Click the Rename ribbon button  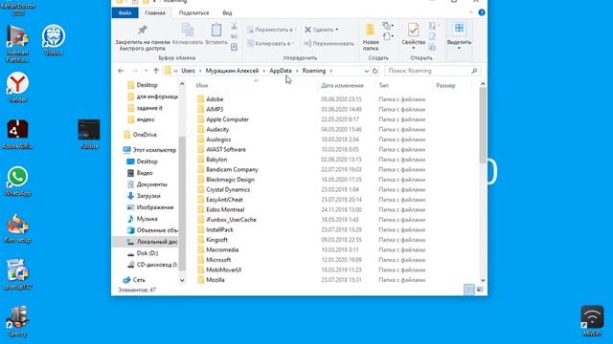(x=329, y=43)
